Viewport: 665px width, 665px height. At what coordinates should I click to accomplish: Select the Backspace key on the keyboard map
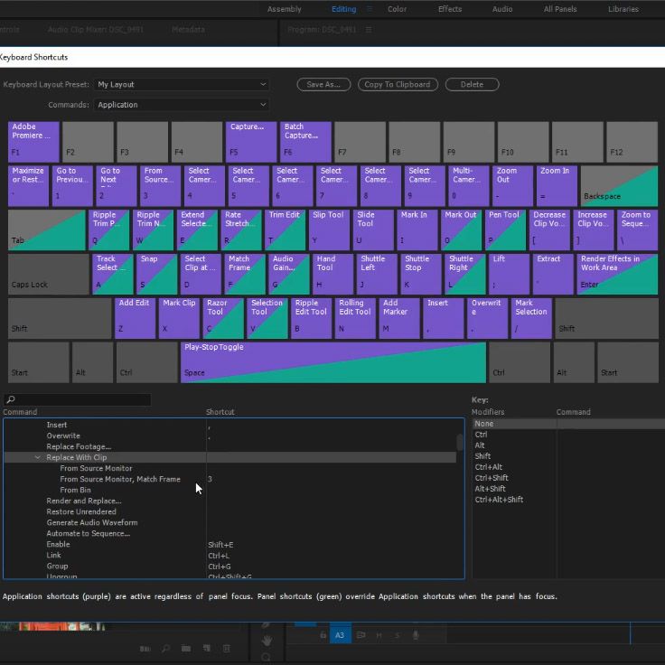[619, 186]
